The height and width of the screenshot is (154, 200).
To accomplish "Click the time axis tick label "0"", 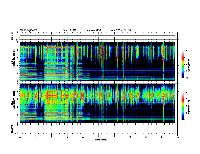I will (x=20, y=137).
